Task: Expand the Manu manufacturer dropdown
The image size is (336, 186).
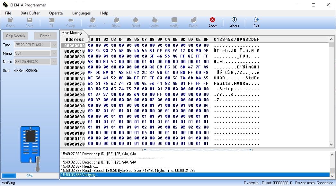Action: pyautogui.click(x=54, y=53)
